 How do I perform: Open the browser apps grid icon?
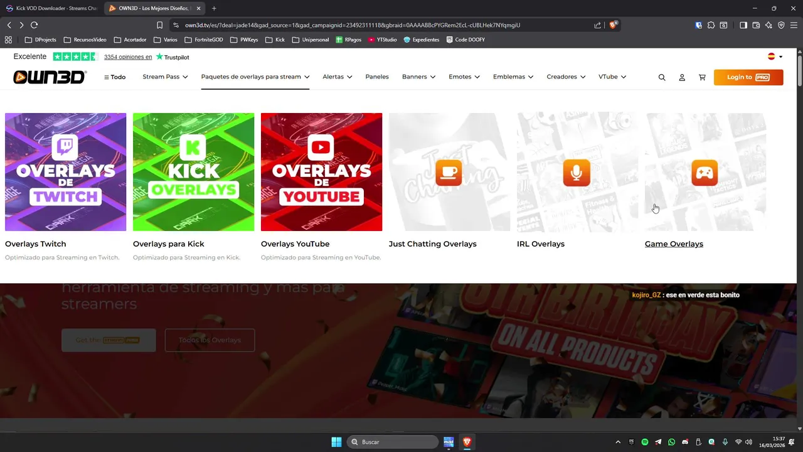tap(8, 40)
